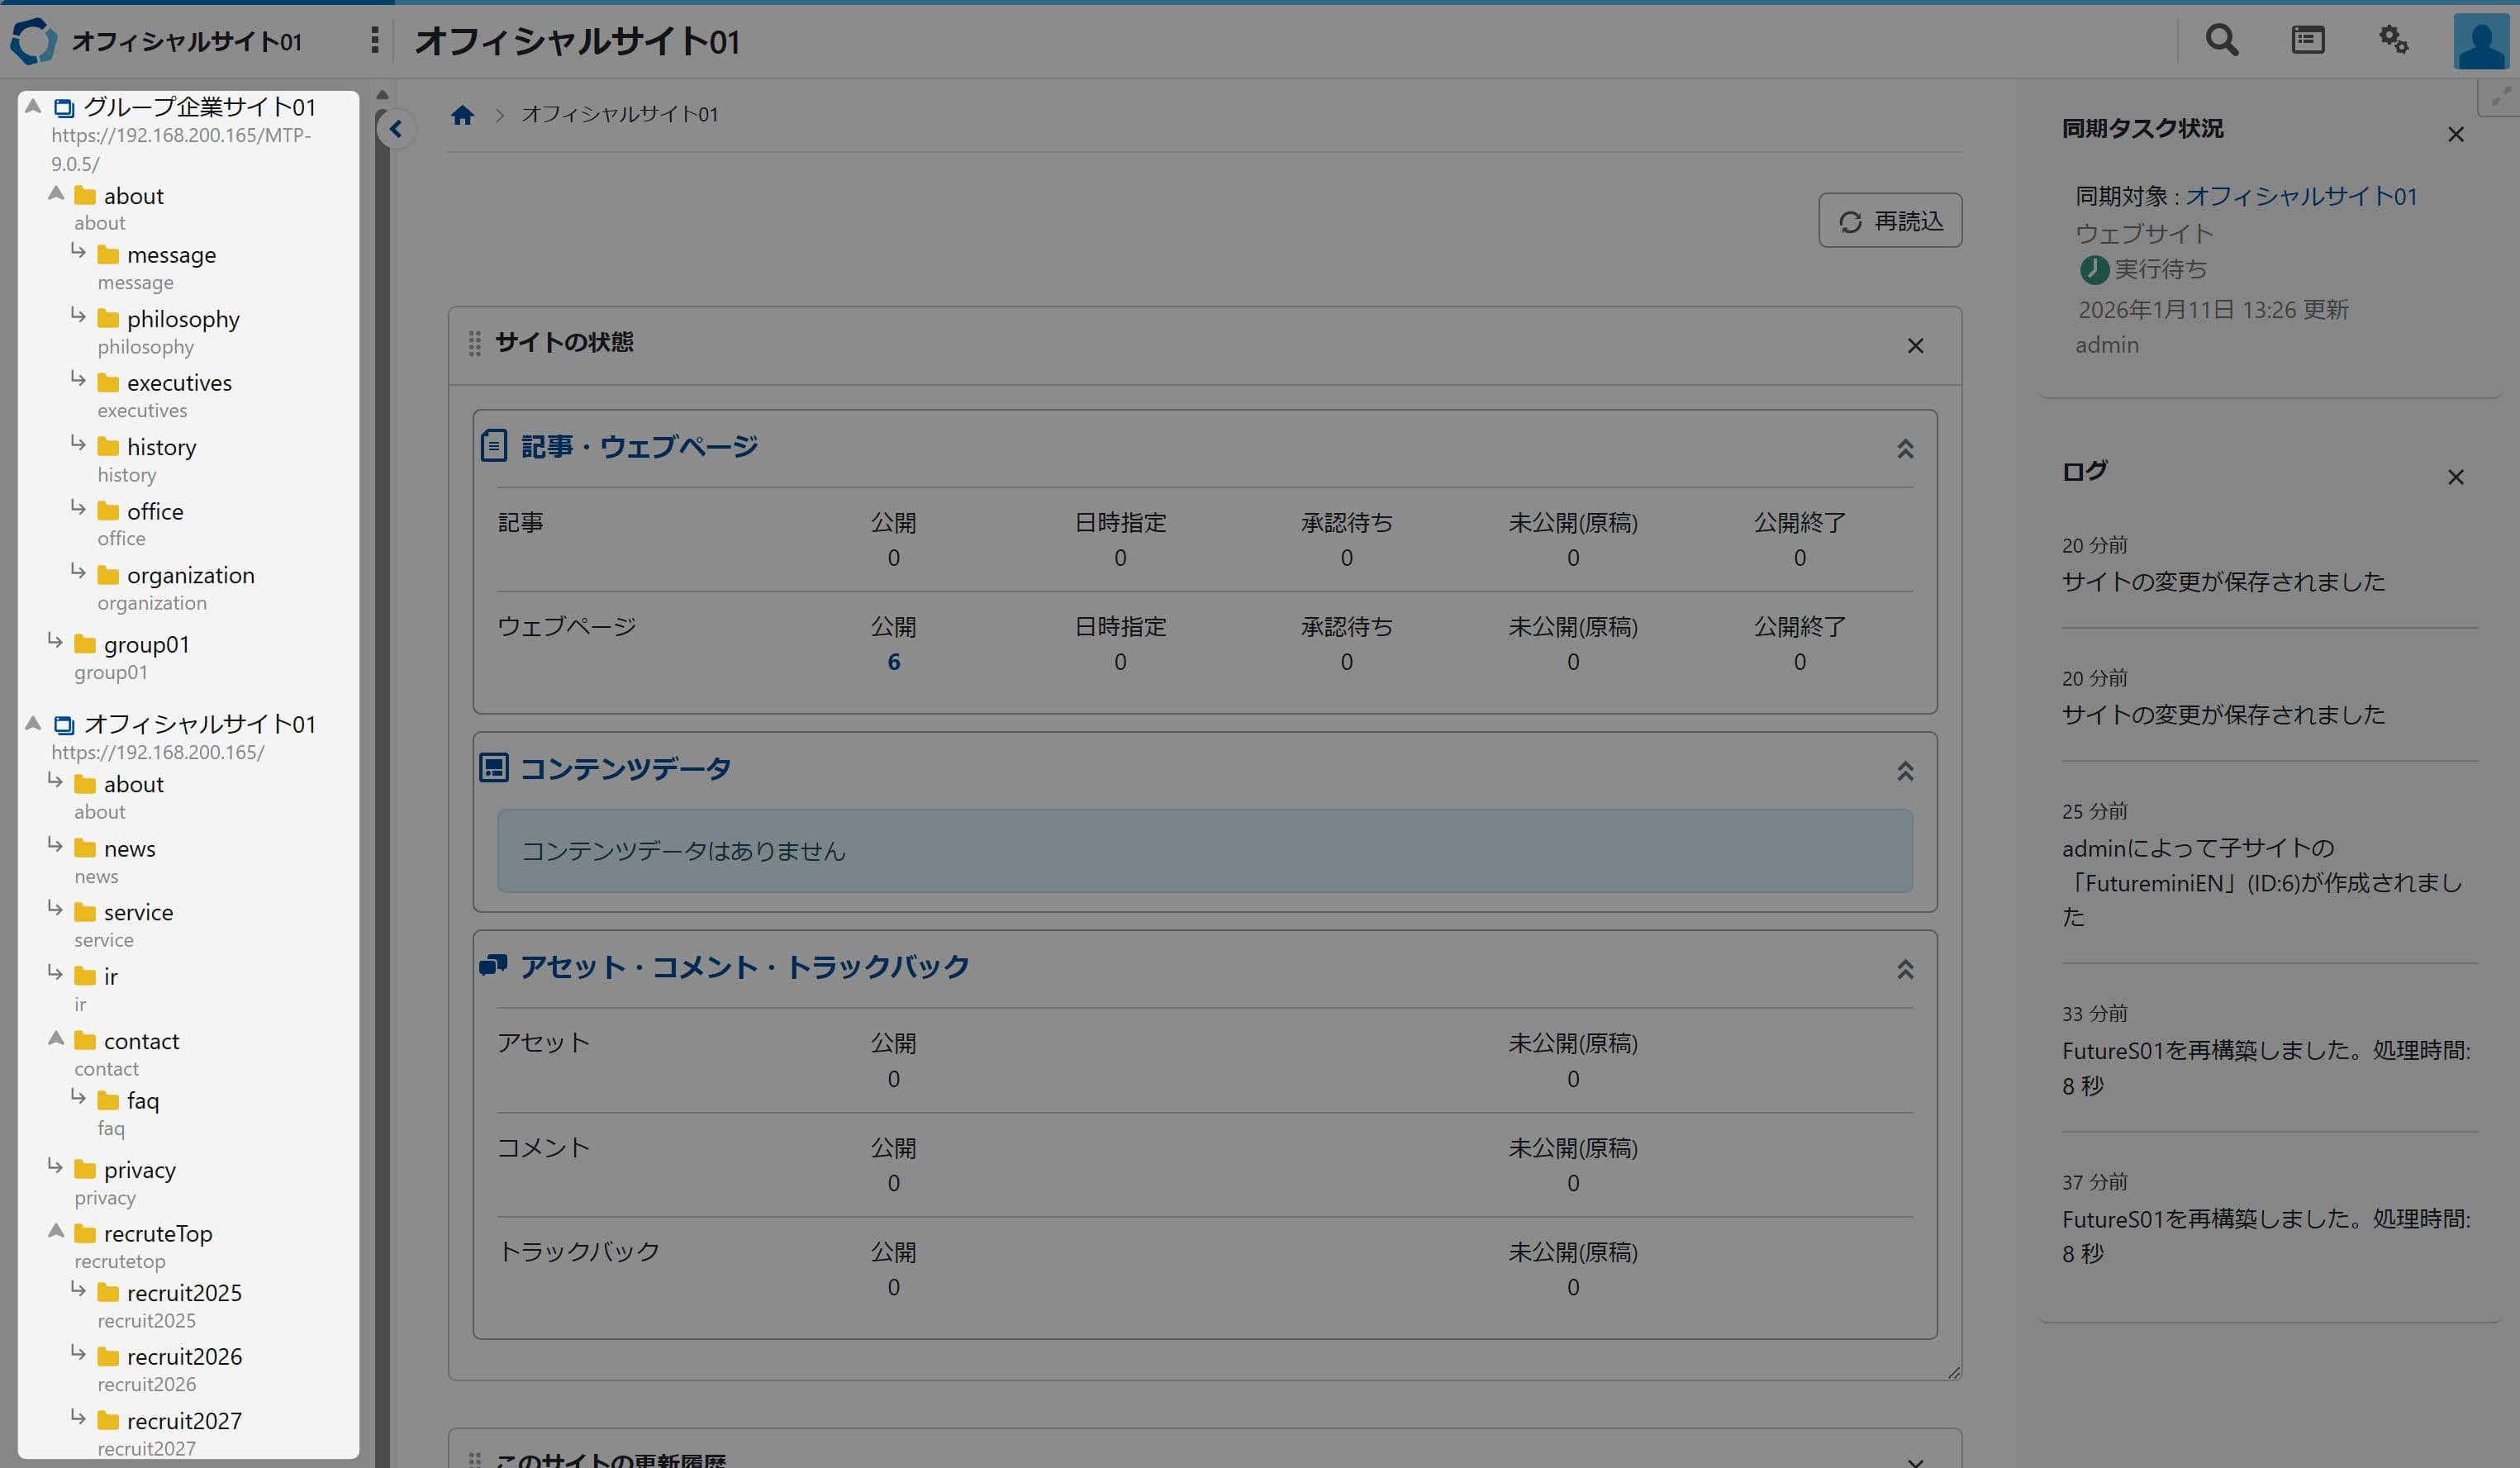Viewport: 2520px width, 1468px height.
Task: Open the user profile avatar menu
Action: tap(2483, 42)
